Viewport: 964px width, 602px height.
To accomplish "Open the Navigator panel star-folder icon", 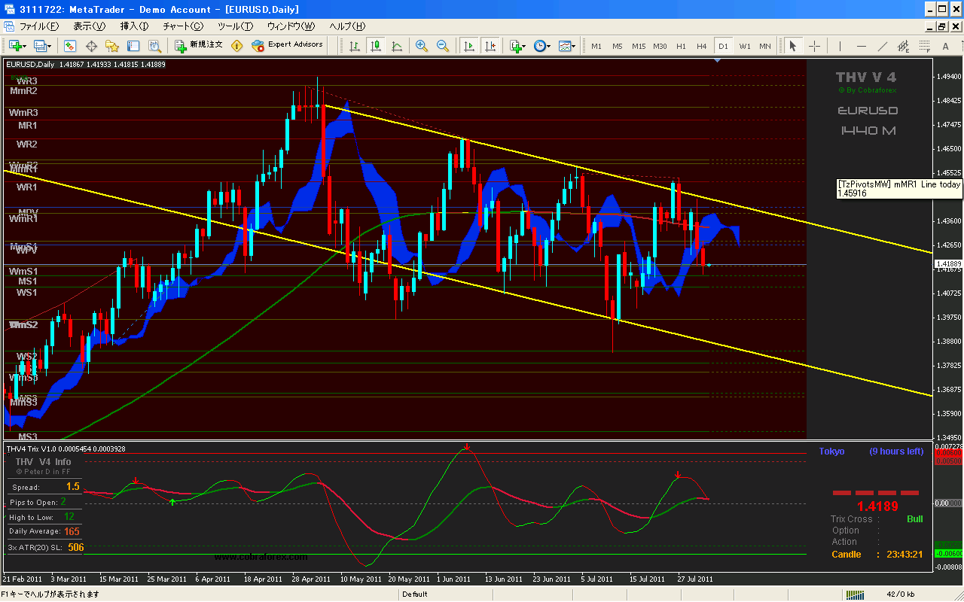I will tap(112, 46).
